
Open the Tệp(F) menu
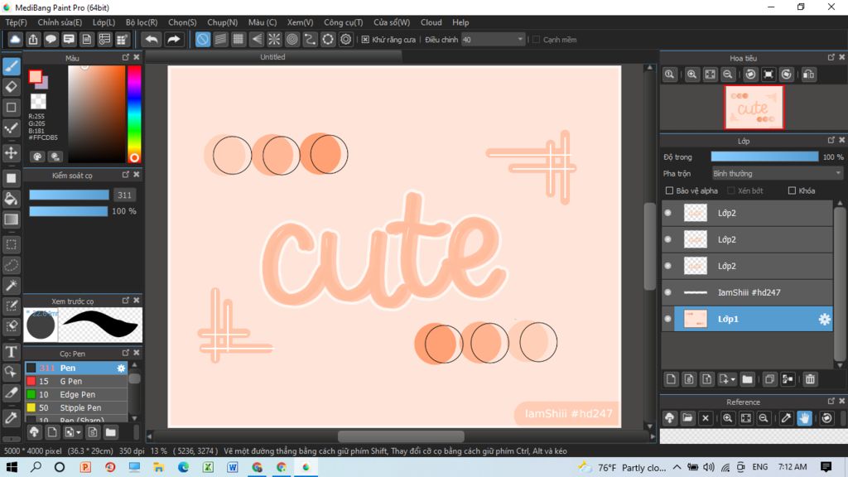click(x=17, y=22)
